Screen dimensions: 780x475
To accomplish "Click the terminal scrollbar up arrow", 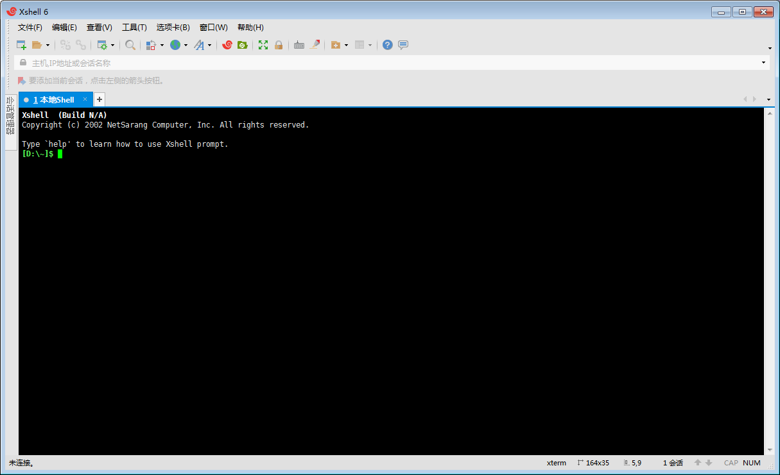I will [x=769, y=113].
